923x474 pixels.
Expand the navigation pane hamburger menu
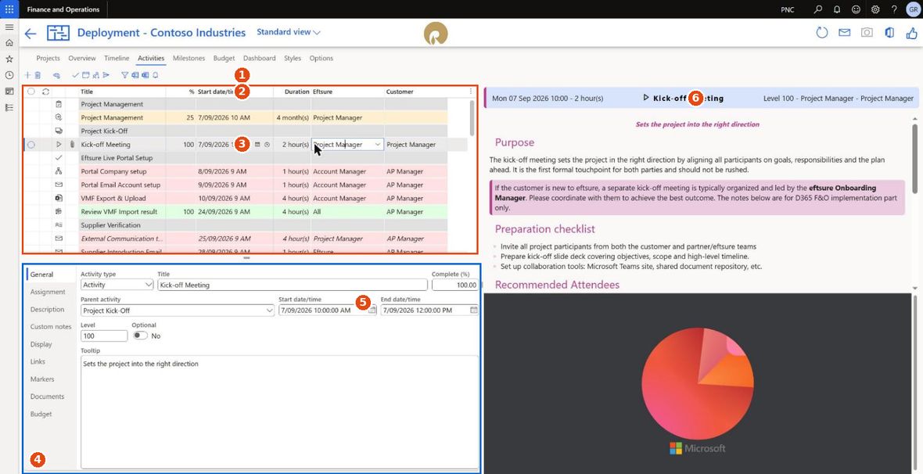[x=9, y=27]
